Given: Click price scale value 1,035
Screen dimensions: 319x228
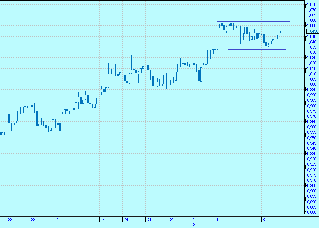Looking at the screenshot, I should (312, 47).
